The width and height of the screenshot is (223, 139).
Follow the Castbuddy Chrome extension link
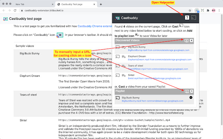coord(95,26)
